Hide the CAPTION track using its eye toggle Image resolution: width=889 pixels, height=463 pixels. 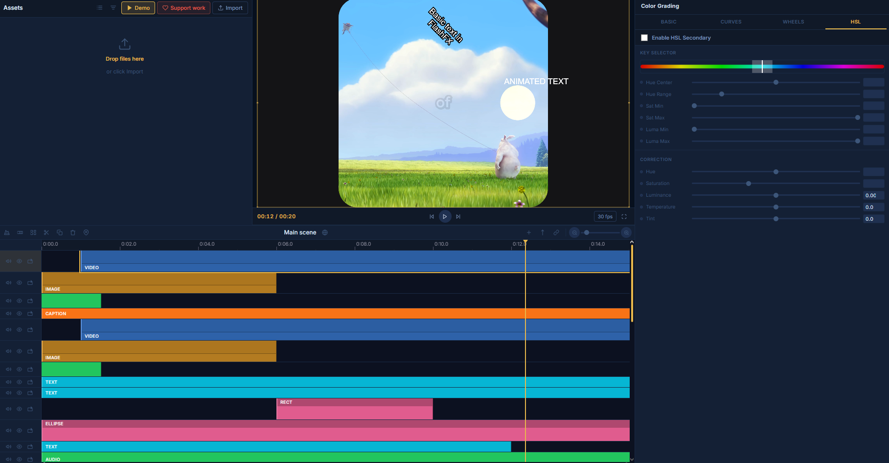[x=19, y=313]
